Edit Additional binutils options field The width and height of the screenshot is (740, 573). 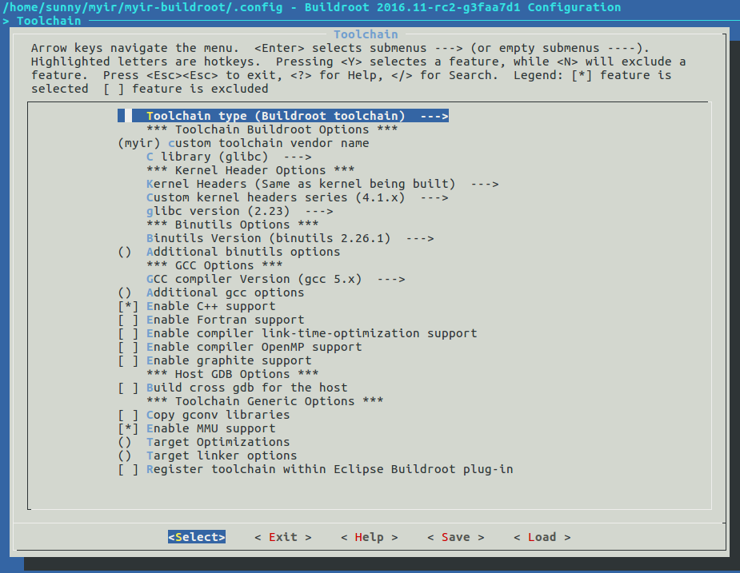229,253
